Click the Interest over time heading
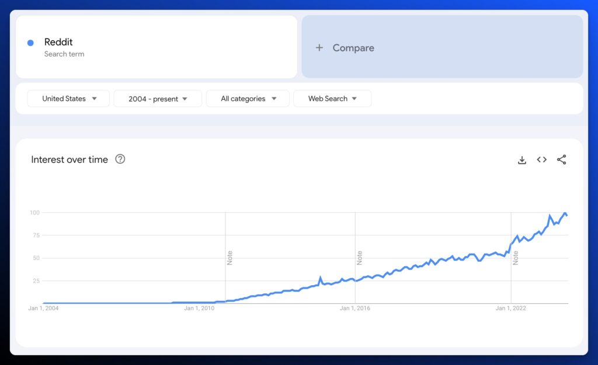This screenshot has width=598, height=365. click(x=69, y=159)
